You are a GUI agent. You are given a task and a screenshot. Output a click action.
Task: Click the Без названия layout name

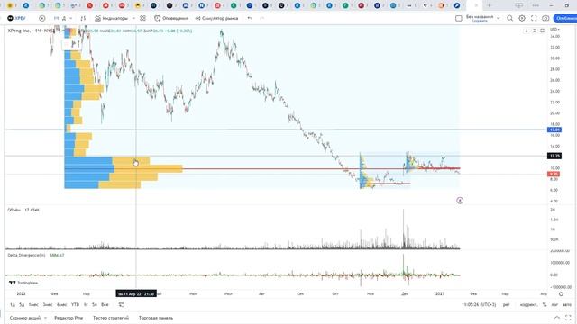(x=480, y=18)
